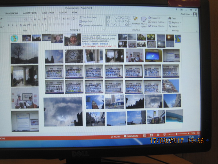Open the Slide Show tab
Viewport: 218px width, 164px height.
click(48, 13)
